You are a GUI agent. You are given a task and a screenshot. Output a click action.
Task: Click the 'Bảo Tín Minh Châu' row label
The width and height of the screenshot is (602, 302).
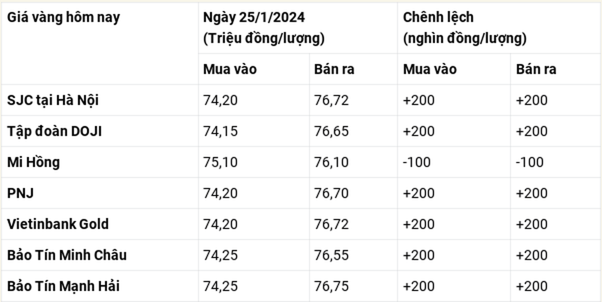pos(67,255)
